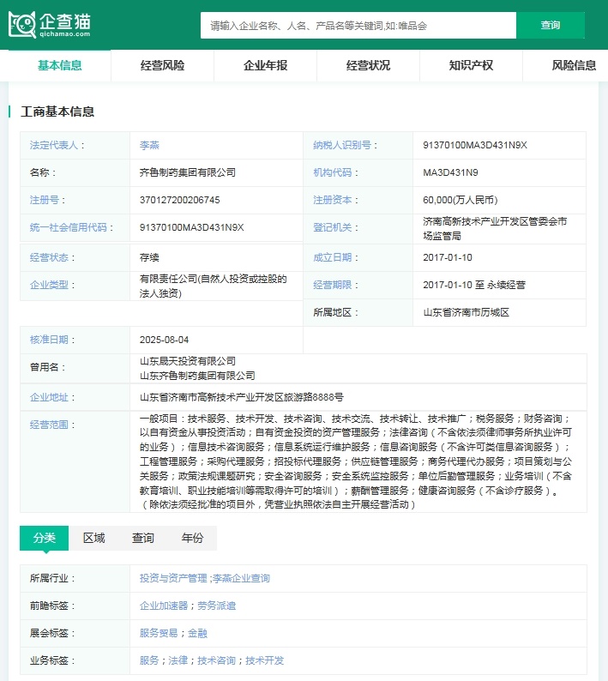608x681 pixels.
Task: Click the 纳税人识别号 label link
Action: point(342,146)
